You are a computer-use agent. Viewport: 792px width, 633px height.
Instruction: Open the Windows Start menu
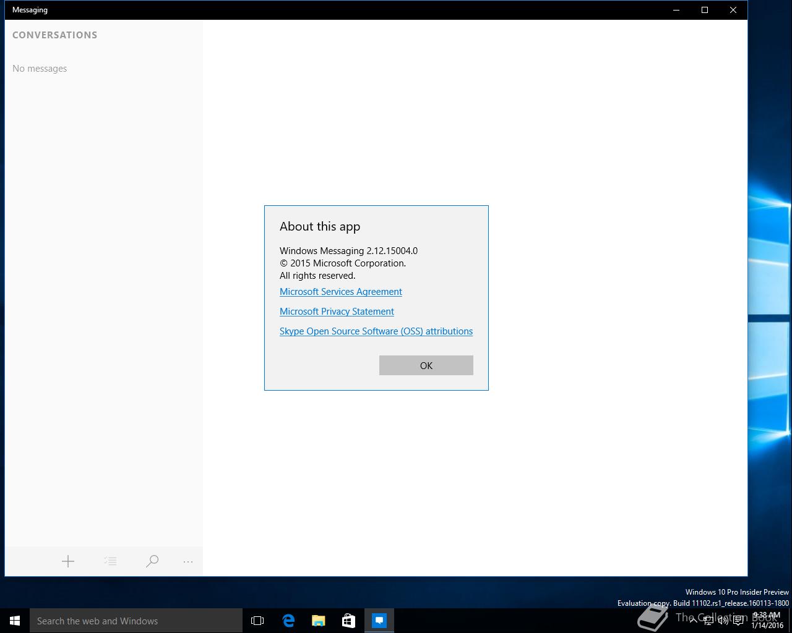[x=15, y=621]
